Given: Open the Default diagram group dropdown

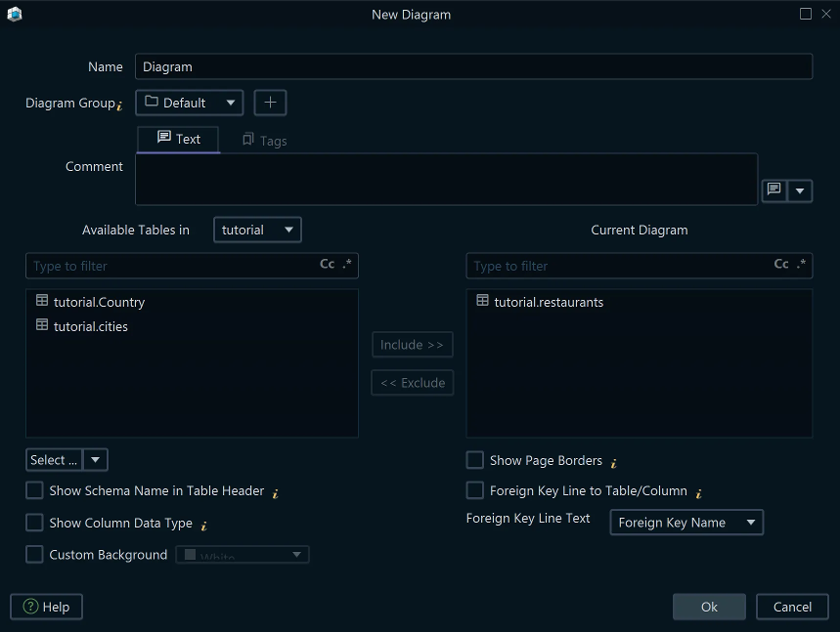Looking at the screenshot, I should 189,102.
